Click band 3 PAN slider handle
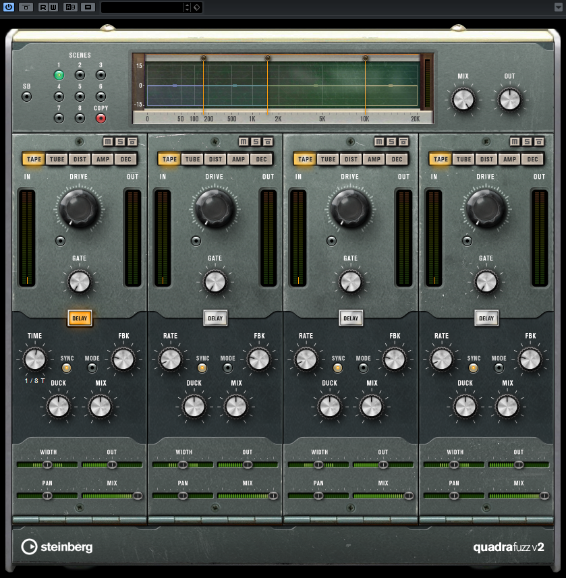566x578 pixels. [318, 496]
